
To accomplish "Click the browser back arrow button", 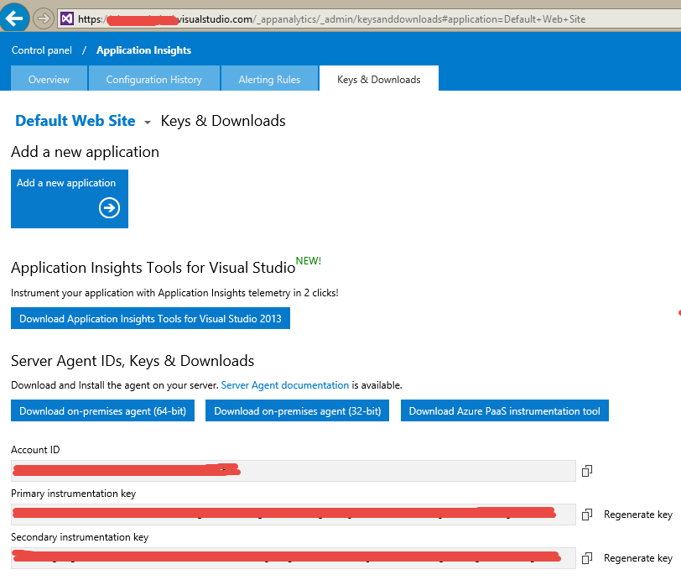I will point(14,18).
